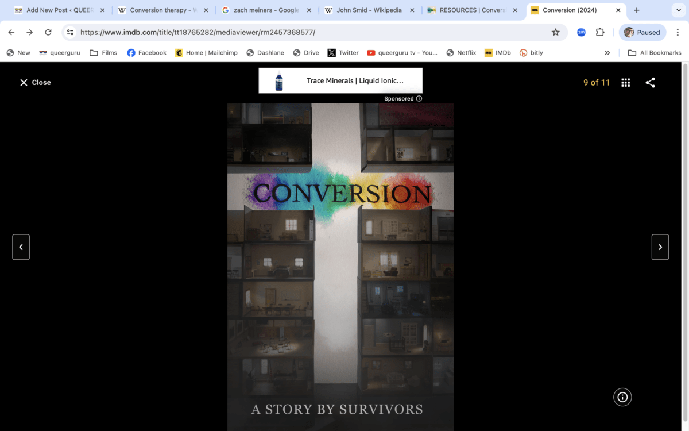Image resolution: width=689 pixels, height=431 pixels.
Task: Show image info circle icon
Action: point(623,397)
